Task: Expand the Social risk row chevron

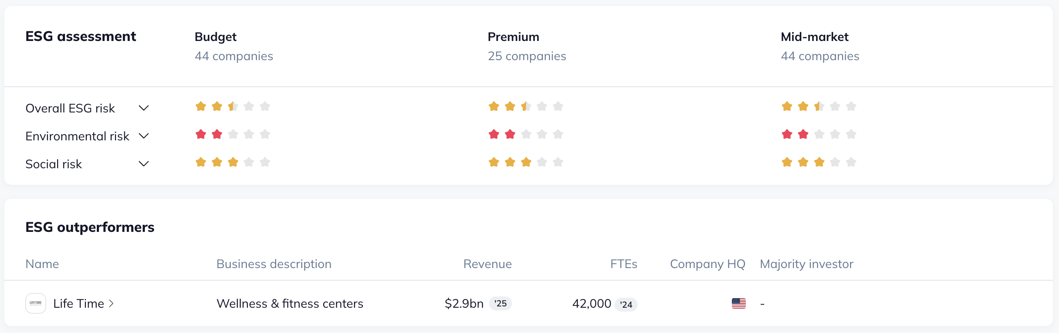Action: pyautogui.click(x=143, y=164)
